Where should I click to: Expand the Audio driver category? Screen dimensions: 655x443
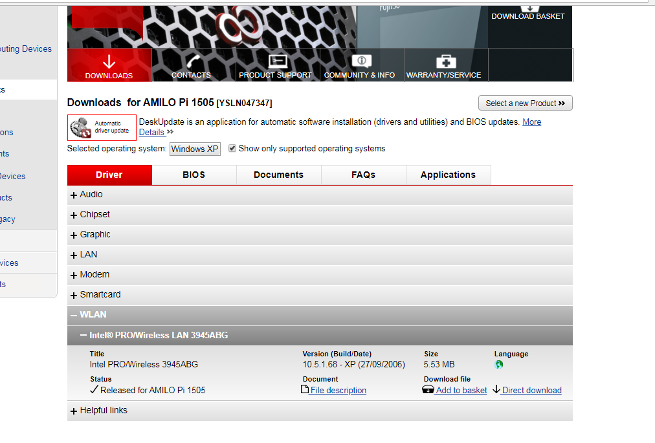320,195
